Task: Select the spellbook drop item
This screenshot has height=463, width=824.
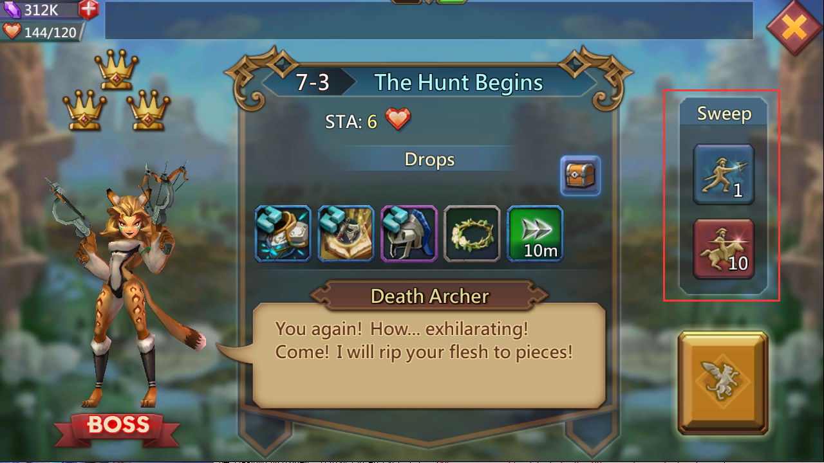Action: 346,233
